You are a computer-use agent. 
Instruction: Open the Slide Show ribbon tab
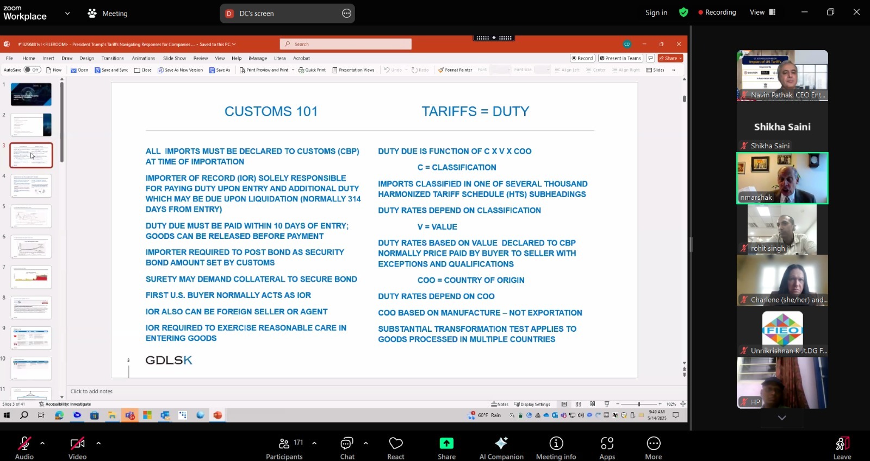coord(175,58)
